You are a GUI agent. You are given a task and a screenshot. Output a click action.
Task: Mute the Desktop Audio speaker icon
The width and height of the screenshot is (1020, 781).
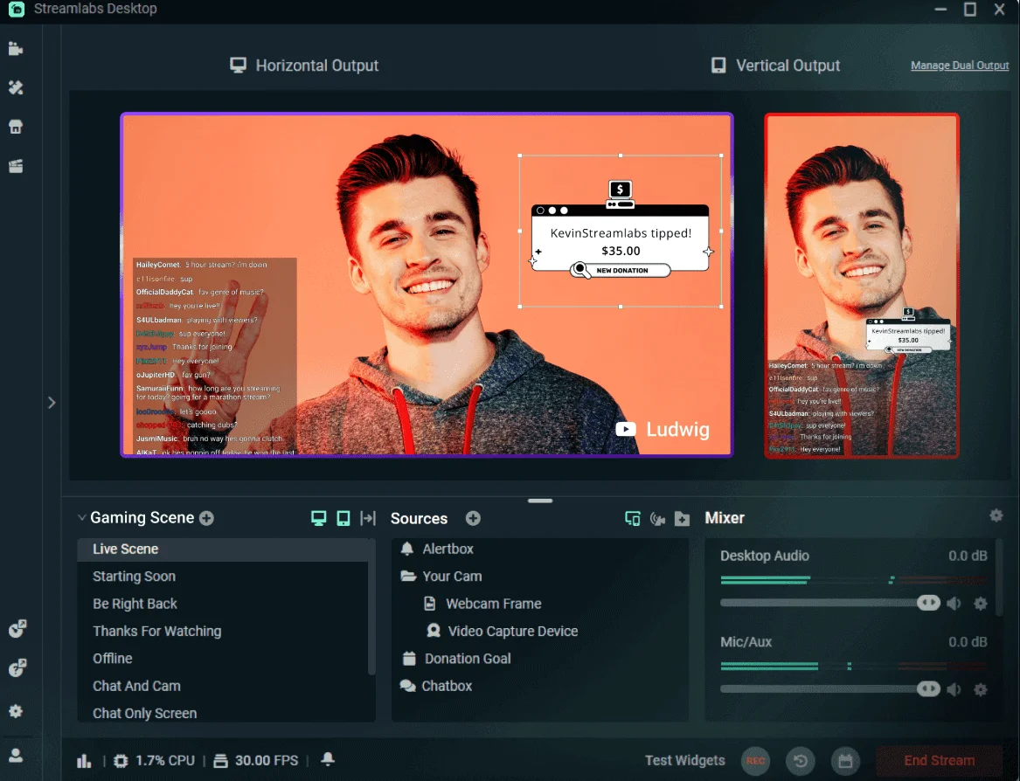point(954,604)
